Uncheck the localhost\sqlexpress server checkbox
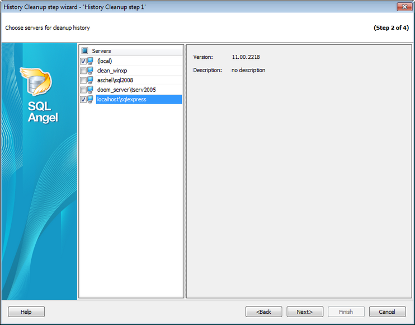 click(x=83, y=99)
